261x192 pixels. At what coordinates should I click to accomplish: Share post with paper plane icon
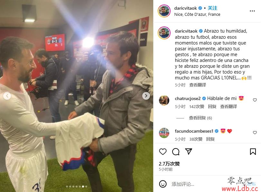189,151
